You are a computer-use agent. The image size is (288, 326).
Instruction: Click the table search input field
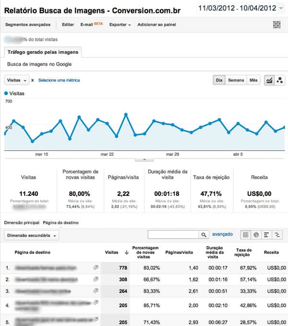coord(173,234)
